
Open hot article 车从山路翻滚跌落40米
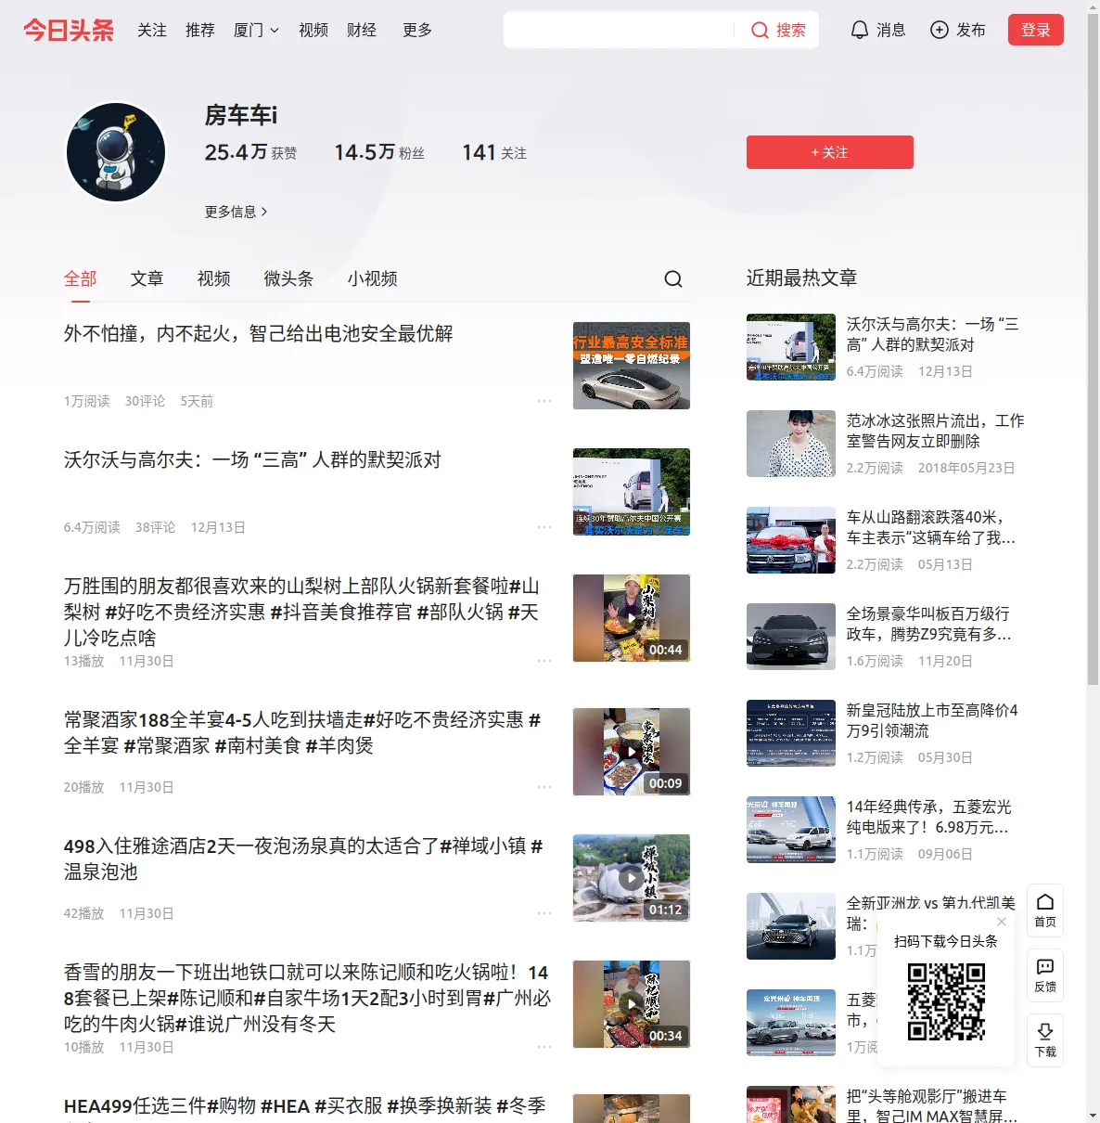click(x=931, y=527)
